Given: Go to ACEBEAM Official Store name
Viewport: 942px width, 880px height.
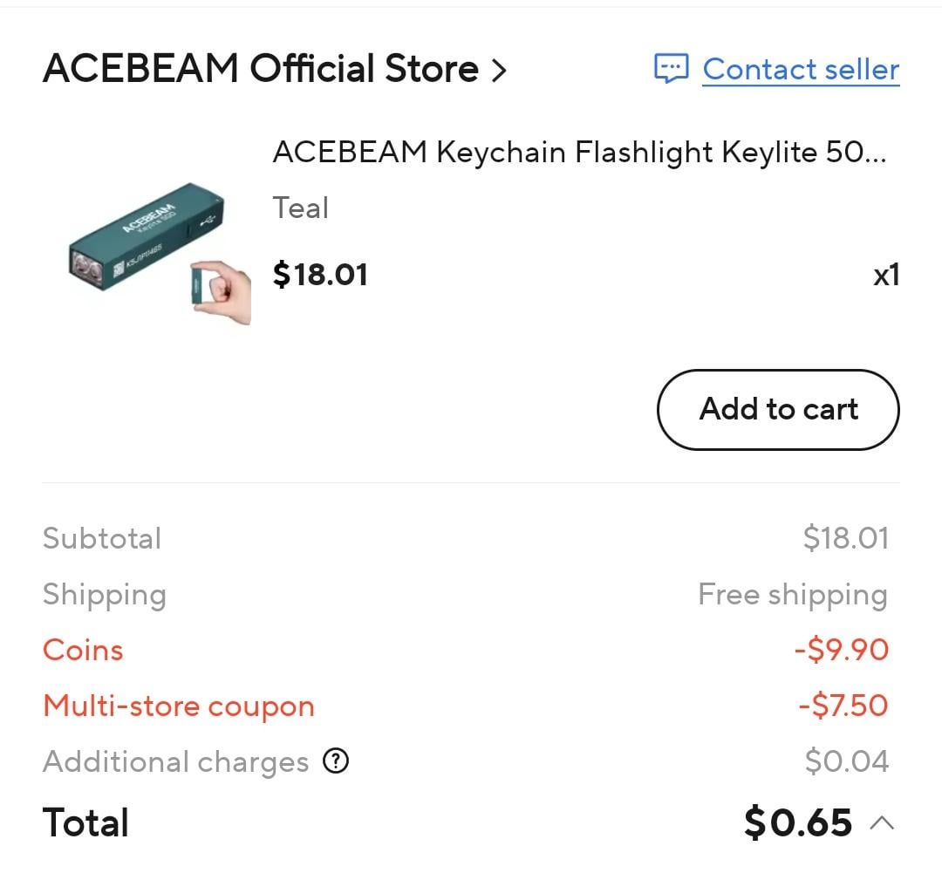Looking at the screenshot, I should coord(260,69).
